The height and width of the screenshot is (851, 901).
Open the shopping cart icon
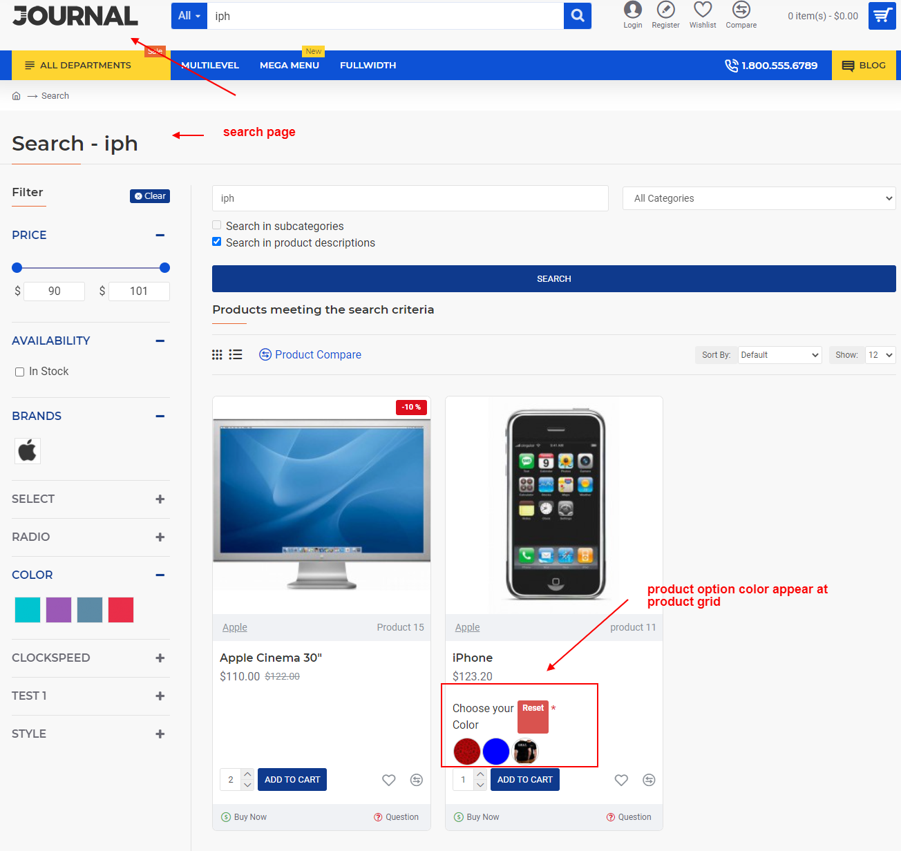coord(882,16)
